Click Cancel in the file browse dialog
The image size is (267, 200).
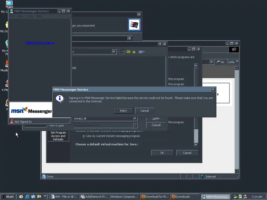point(156,125)
